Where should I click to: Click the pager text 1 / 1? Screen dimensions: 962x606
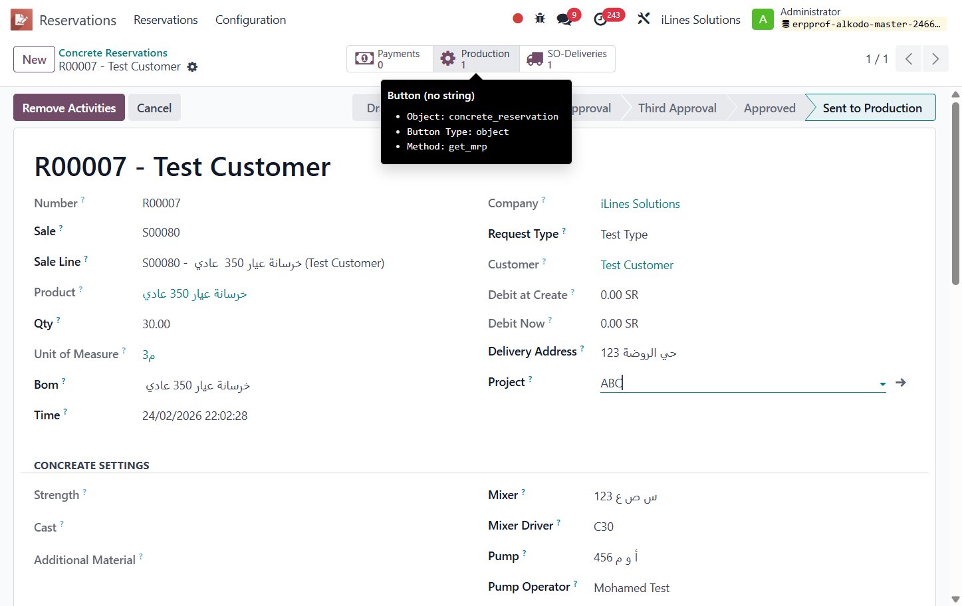coord(877,59)
